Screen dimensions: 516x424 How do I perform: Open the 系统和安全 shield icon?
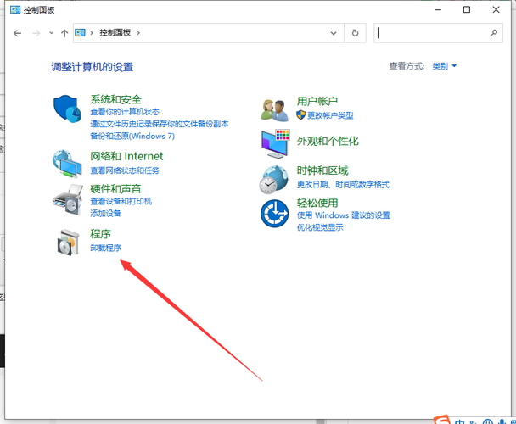click(67, 109)
